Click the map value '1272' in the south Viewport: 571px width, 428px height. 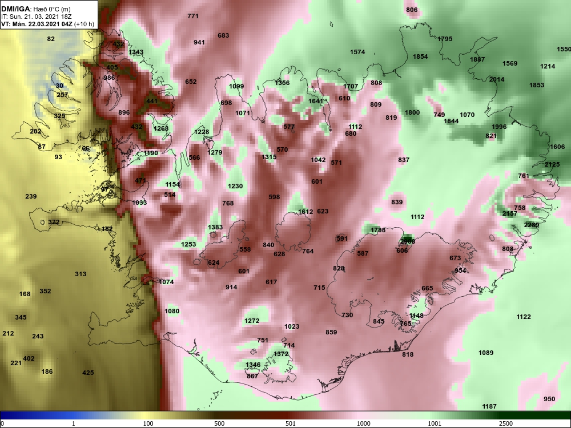252,321
